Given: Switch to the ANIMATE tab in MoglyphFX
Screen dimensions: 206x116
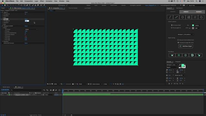Looking at the screenshot, I should pyautogui.click(x=186, y=12).
